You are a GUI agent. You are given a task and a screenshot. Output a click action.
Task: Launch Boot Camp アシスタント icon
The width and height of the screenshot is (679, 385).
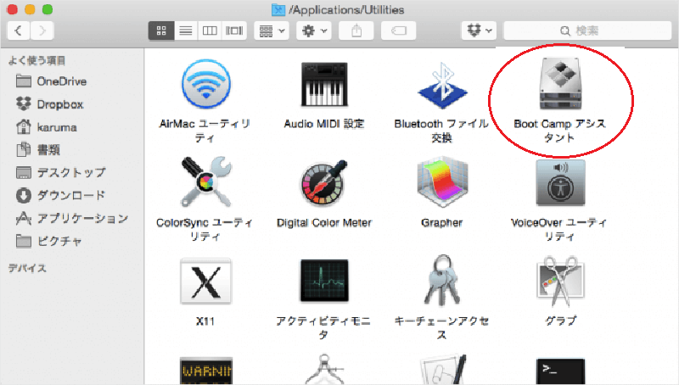pyautogui.click(x=560, y=83)
